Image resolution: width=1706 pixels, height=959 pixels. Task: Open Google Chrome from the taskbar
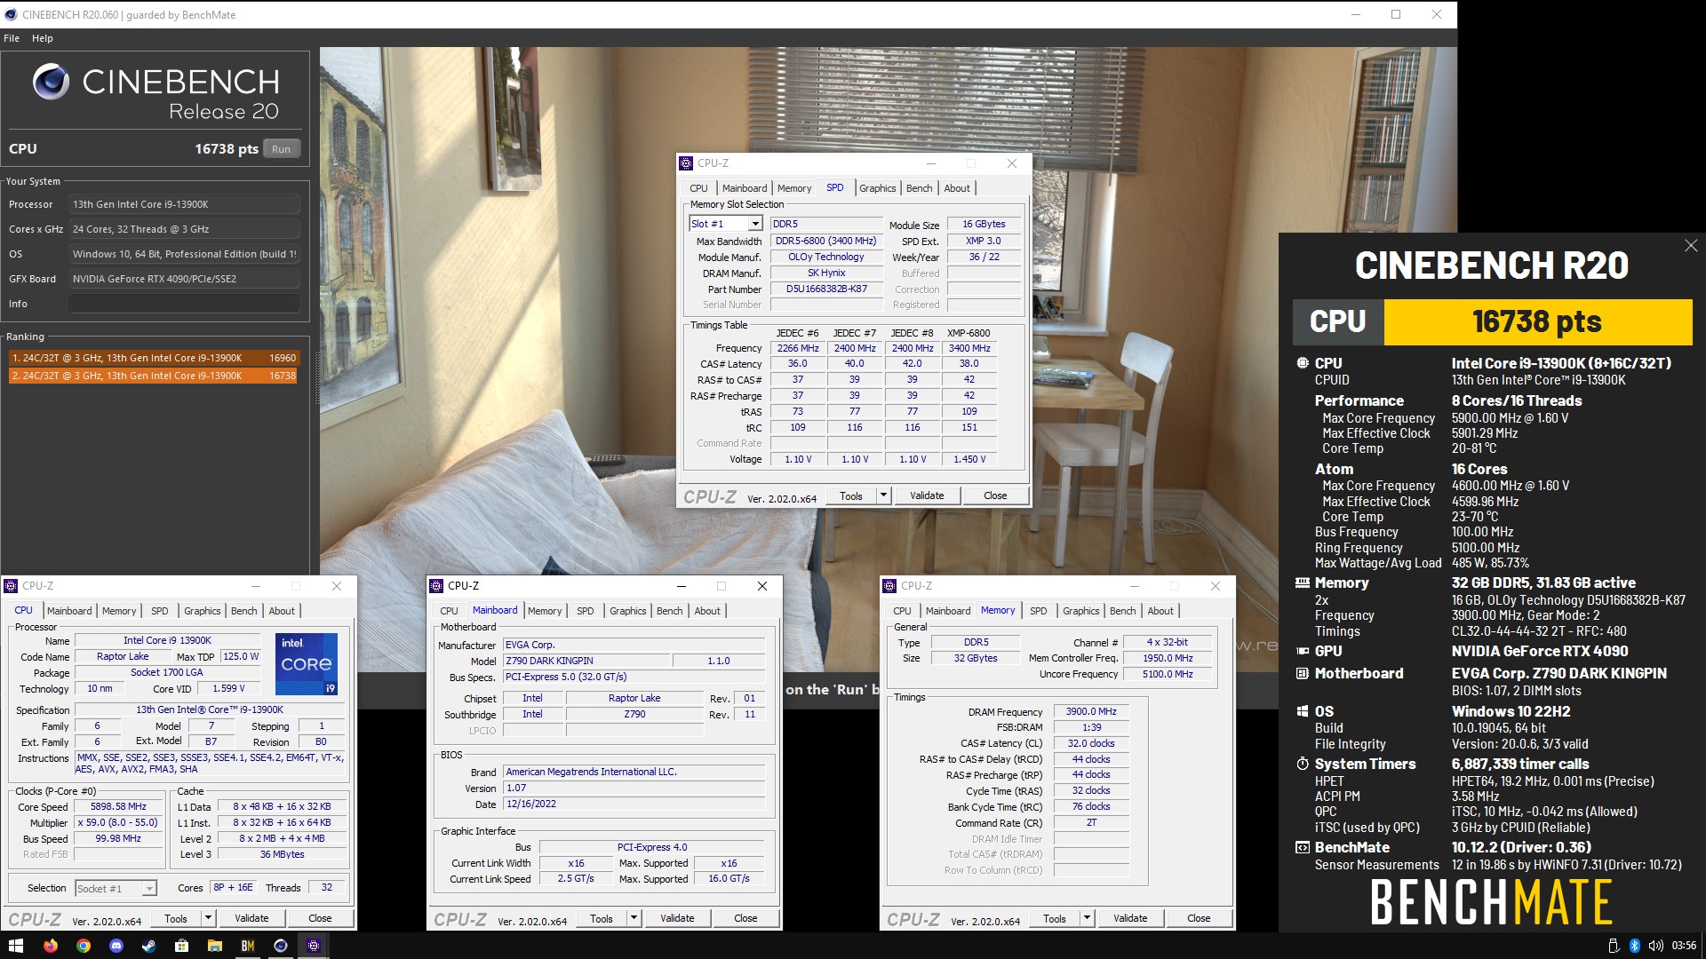click(x=84, y=946)
